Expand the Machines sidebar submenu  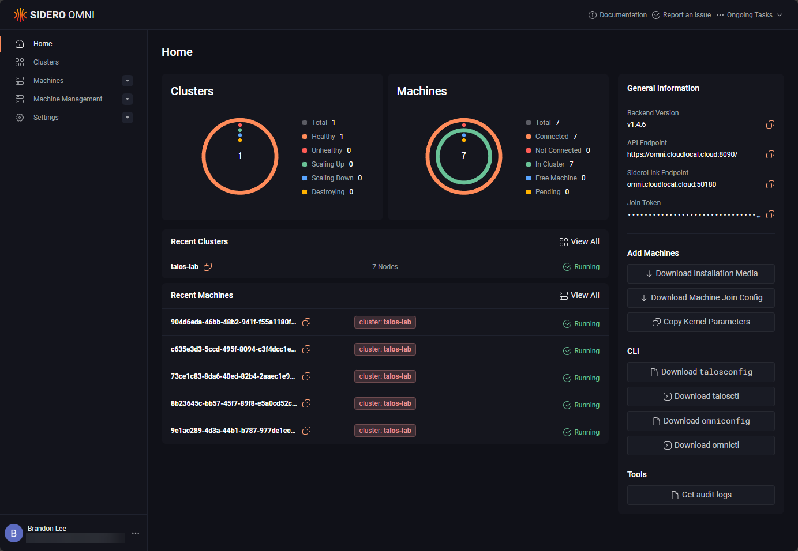tap(128, 81)
